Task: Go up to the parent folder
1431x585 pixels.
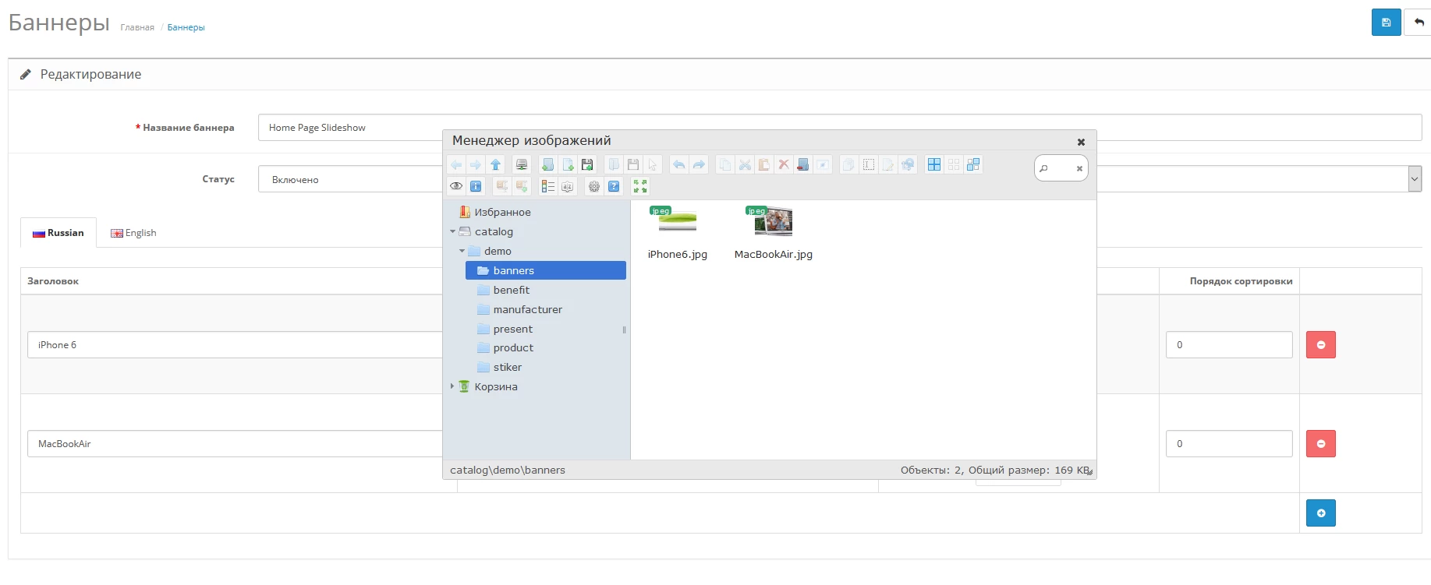Action: (x=495, y=164)
